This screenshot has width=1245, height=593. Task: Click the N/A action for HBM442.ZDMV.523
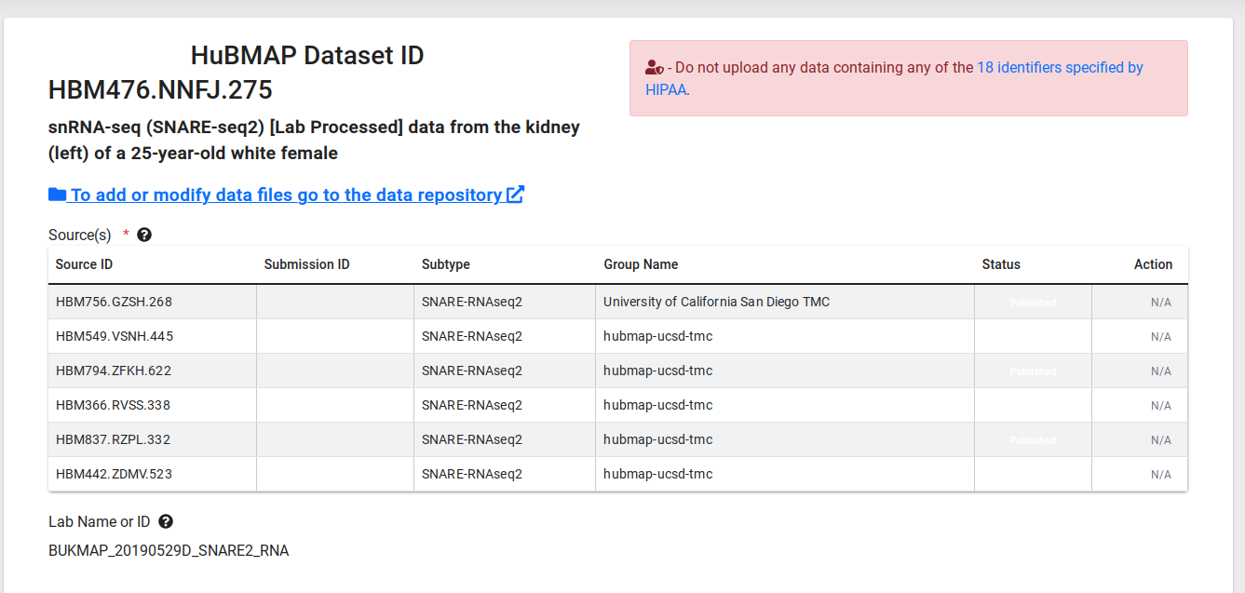[x=1160, y=474]
